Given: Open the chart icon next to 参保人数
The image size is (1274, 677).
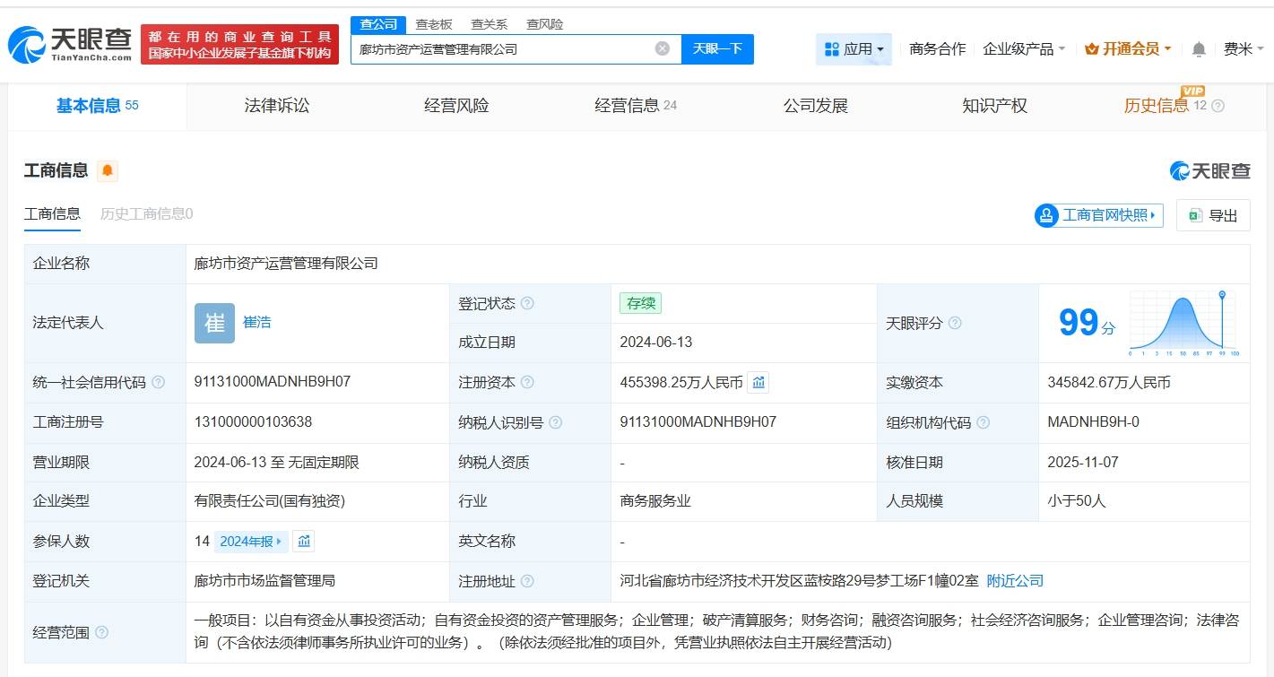Looking at the screenshot, I should click(304, 541).
